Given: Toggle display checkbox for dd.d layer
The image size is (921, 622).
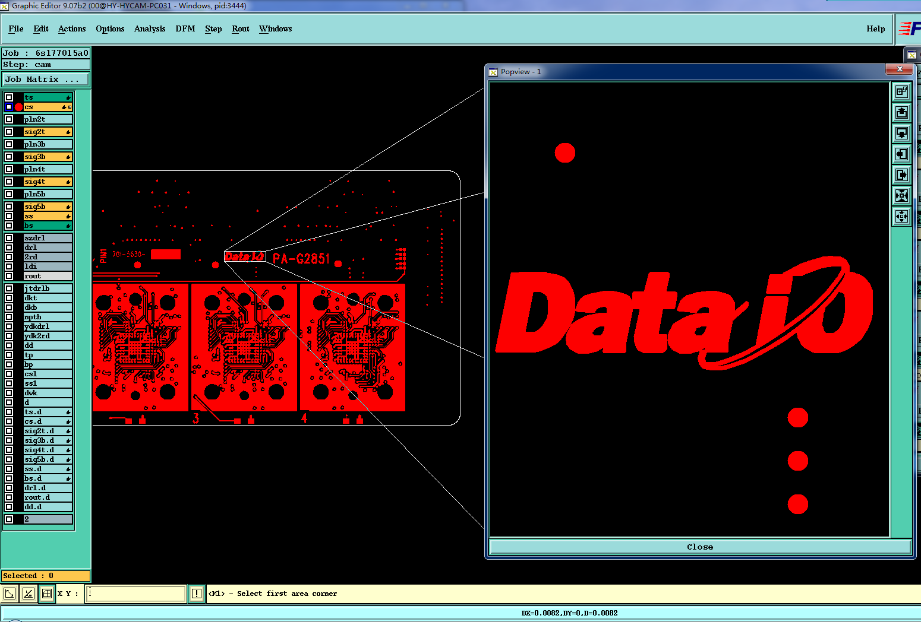Looking at the screenshot, I should click(9, 507).
